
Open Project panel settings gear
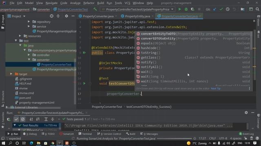pos(66,16)
